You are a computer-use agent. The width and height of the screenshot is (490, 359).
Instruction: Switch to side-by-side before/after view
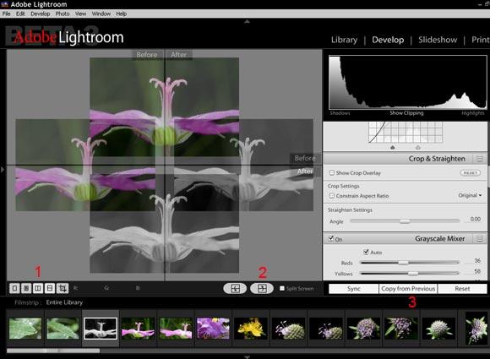click(x=38, y=288)
